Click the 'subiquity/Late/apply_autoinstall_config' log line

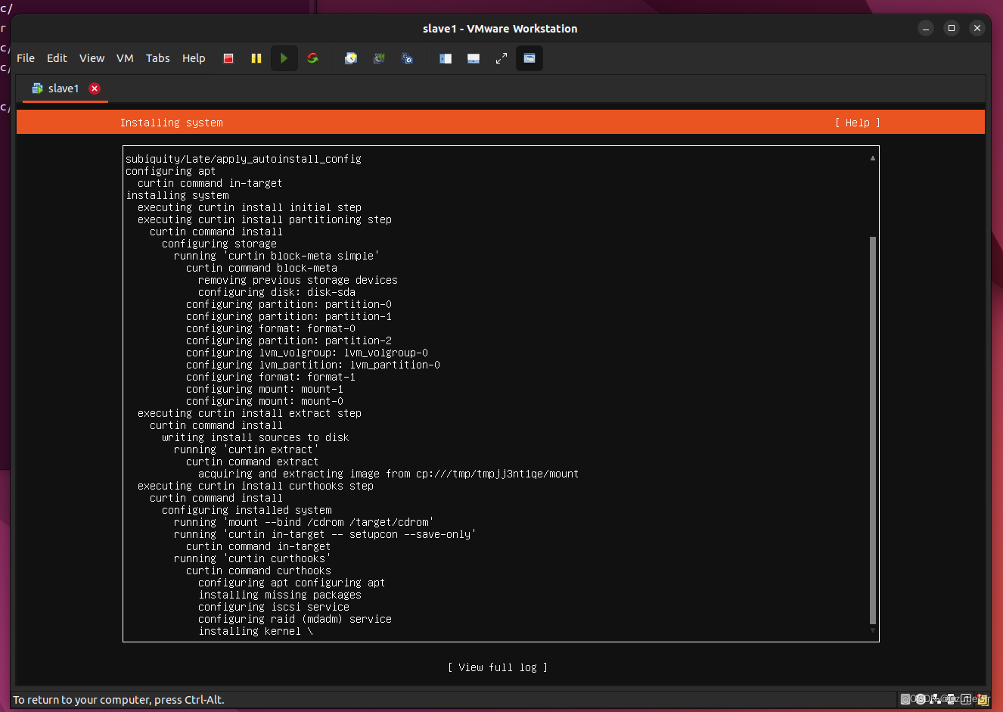coord(244,159)
